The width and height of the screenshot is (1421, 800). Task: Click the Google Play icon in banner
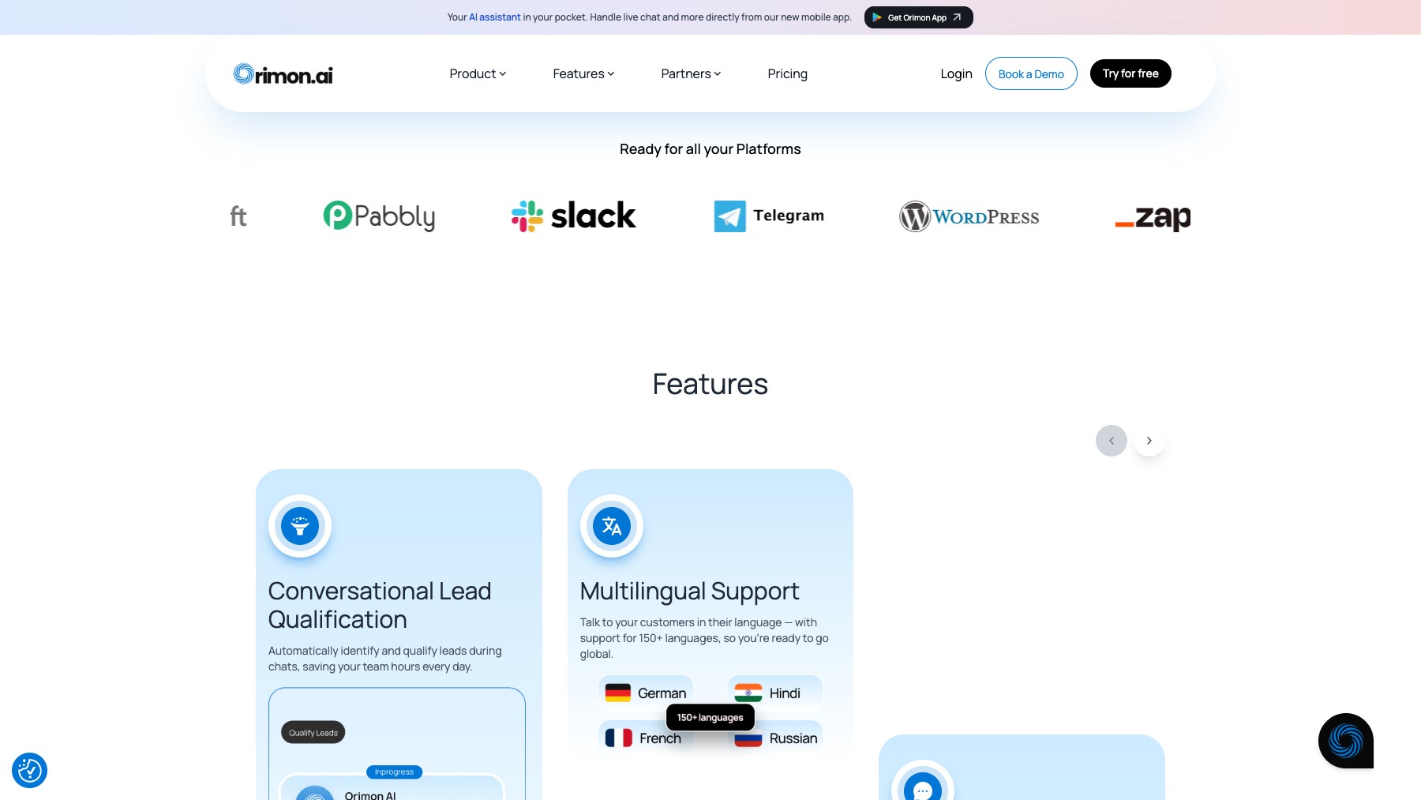pyautogui.click(x=877, y=17)
